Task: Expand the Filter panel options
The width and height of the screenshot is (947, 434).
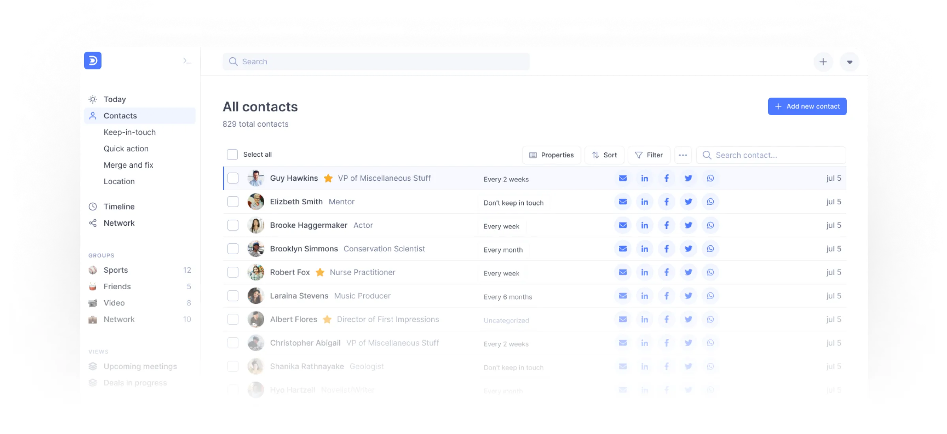Action: point(649,155)
